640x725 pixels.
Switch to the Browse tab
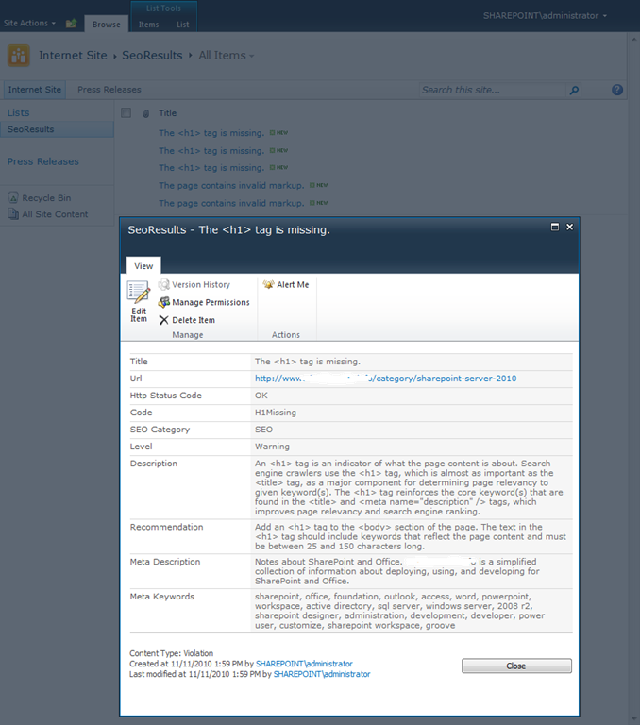[x=107, y=24]
